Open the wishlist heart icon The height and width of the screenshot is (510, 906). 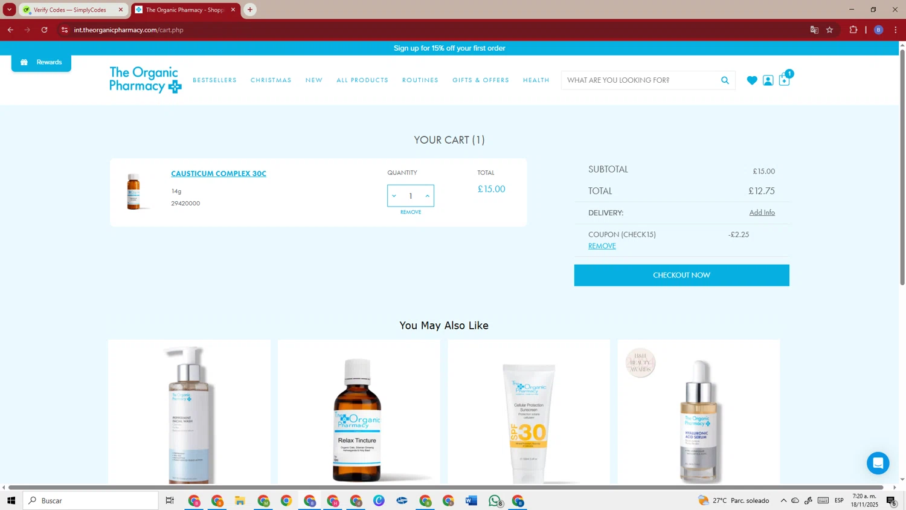752,80
